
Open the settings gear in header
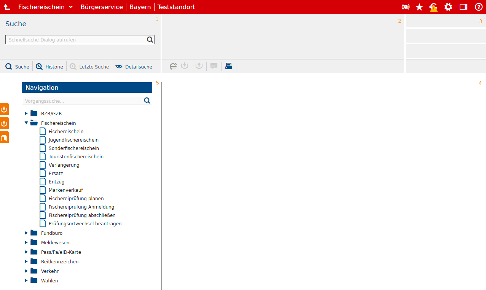point(448,7)
